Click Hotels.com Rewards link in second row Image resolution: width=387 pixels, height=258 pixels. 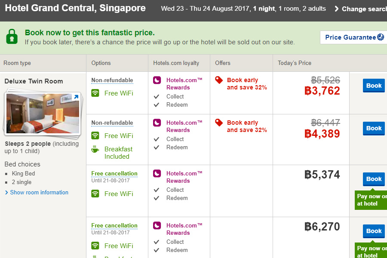pyautogui.click(x=184, y=126)
